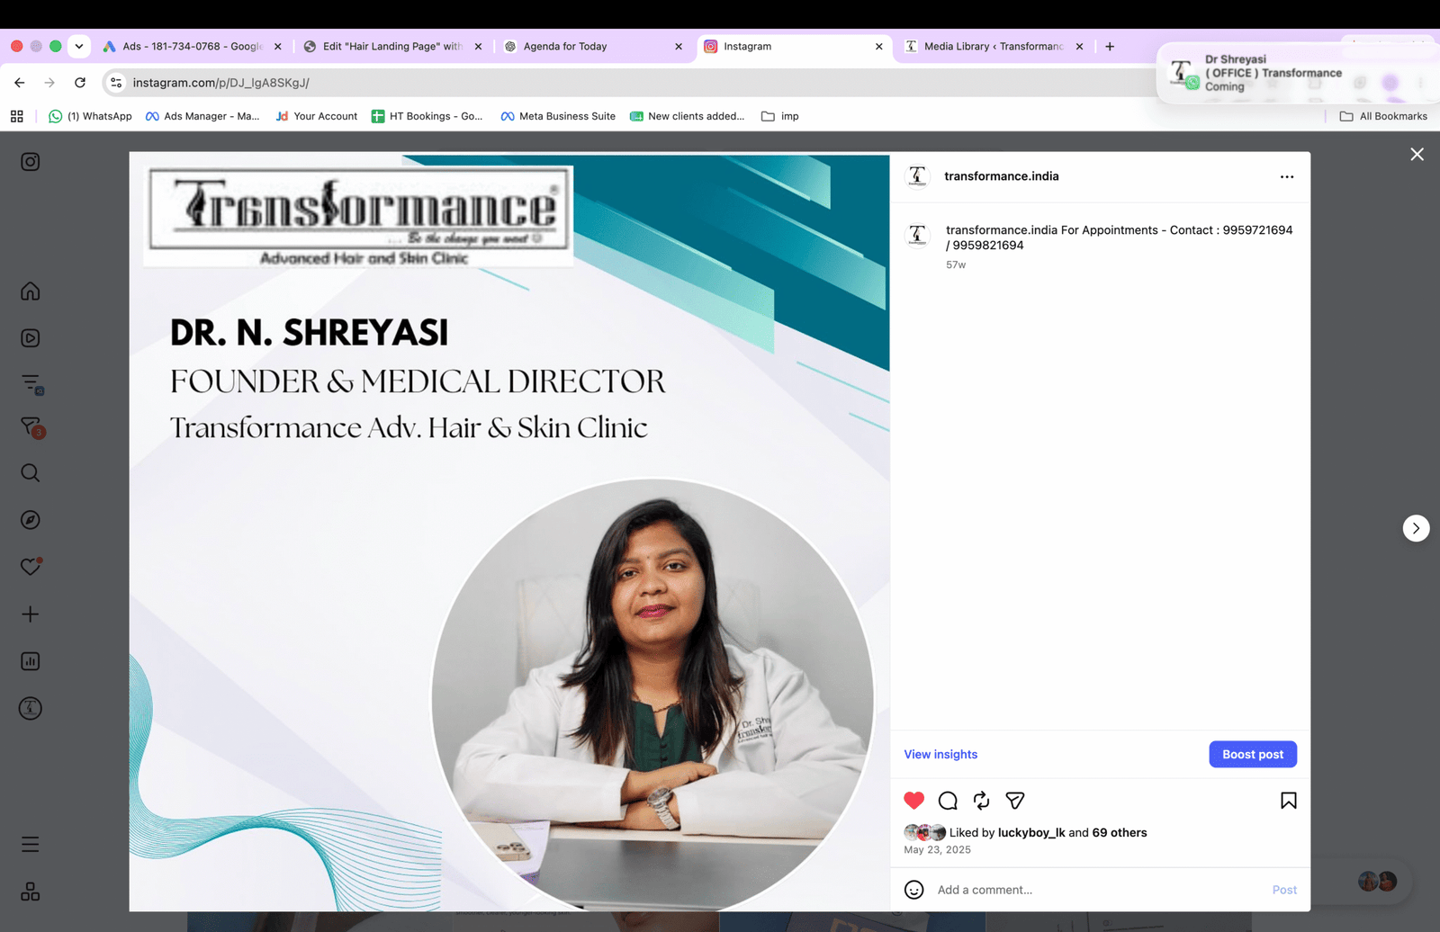Create new post with plus icon
This screenshot has width=1440, height=932.
[x=31, y=614]
